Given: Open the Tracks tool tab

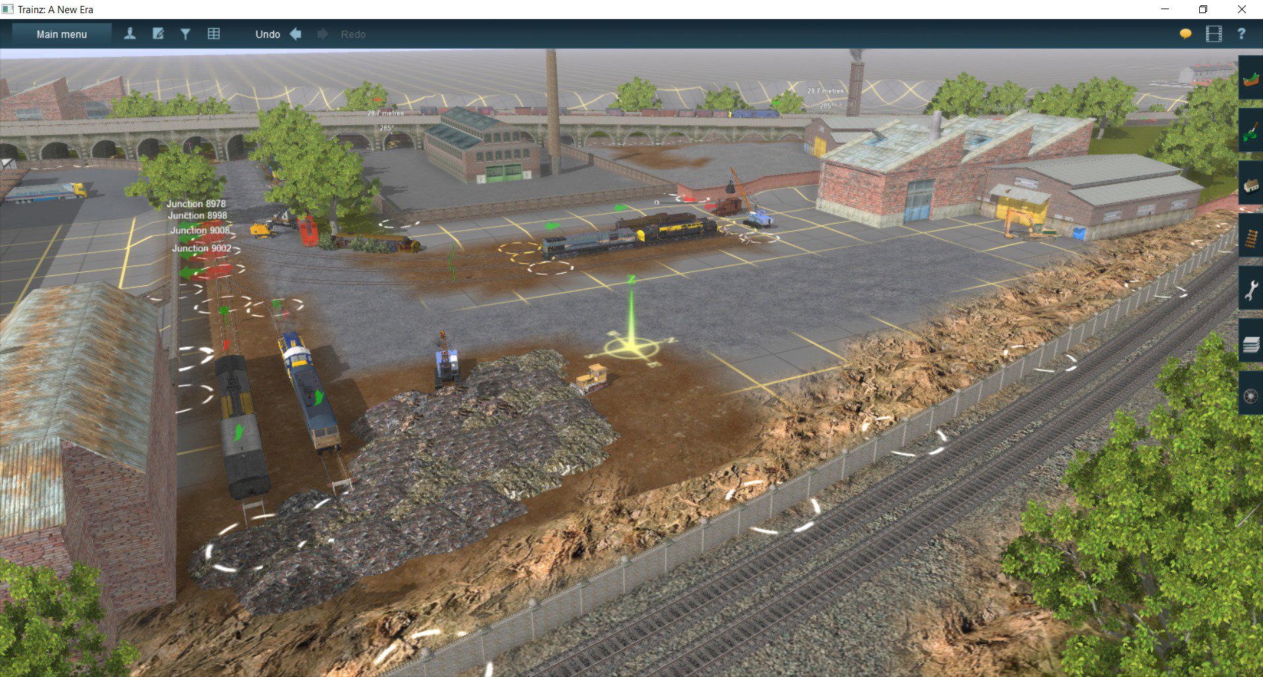Looking at the screenshot, I should (1251, 236).
